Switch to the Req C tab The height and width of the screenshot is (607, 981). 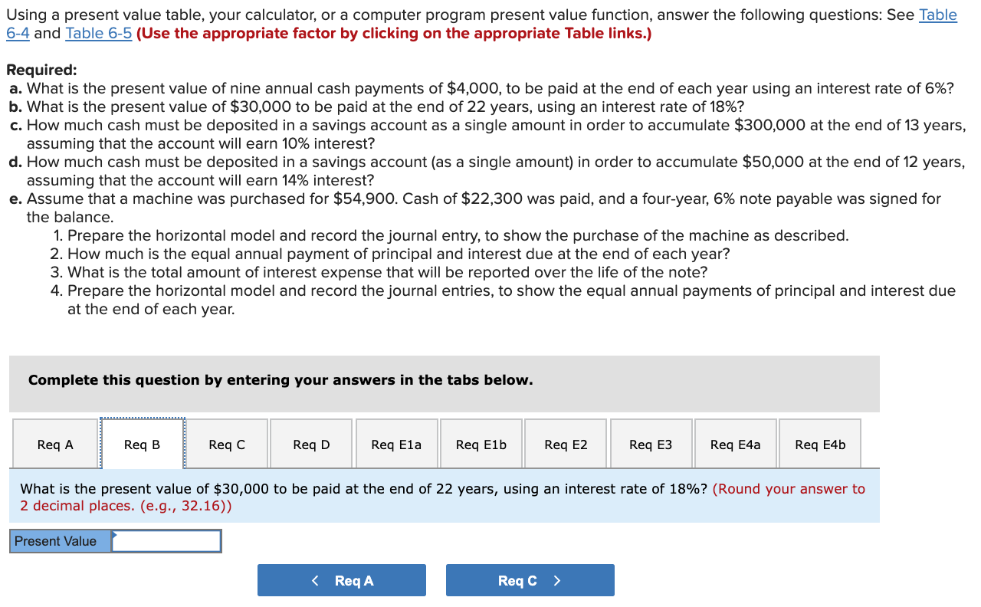[226, 443]
